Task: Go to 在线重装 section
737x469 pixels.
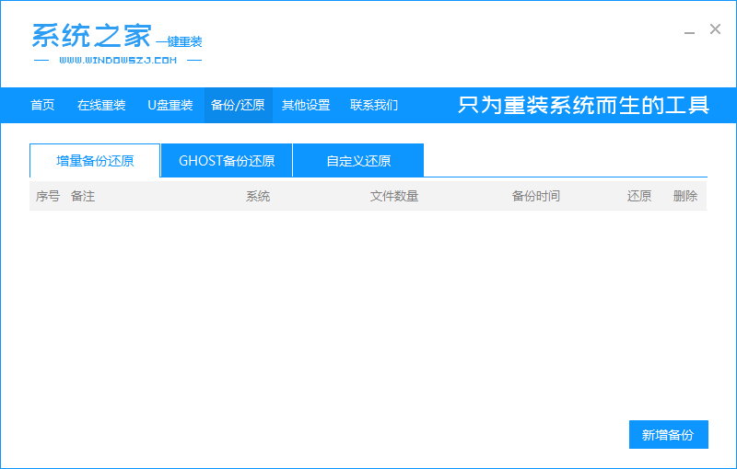Action: tap(101, 105)
